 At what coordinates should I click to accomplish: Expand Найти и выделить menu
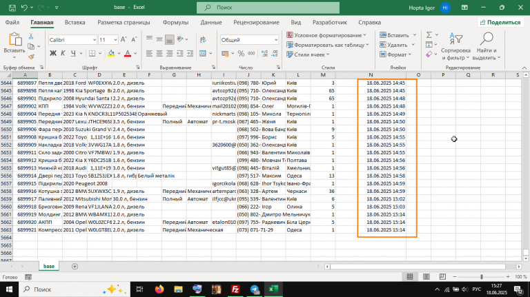487,46
